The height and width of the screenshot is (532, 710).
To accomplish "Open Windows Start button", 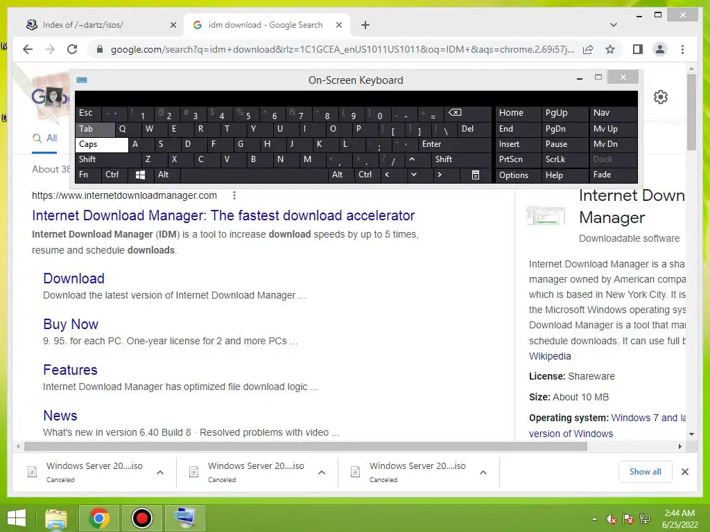I will 17,518.
